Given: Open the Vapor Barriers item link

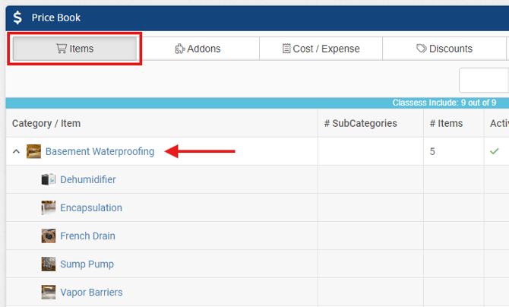Looking at the screenshot, I should 91,292.
